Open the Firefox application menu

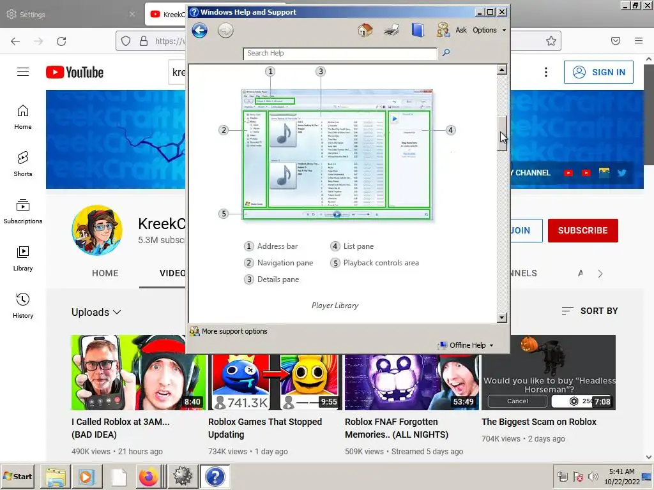(639, 41)
